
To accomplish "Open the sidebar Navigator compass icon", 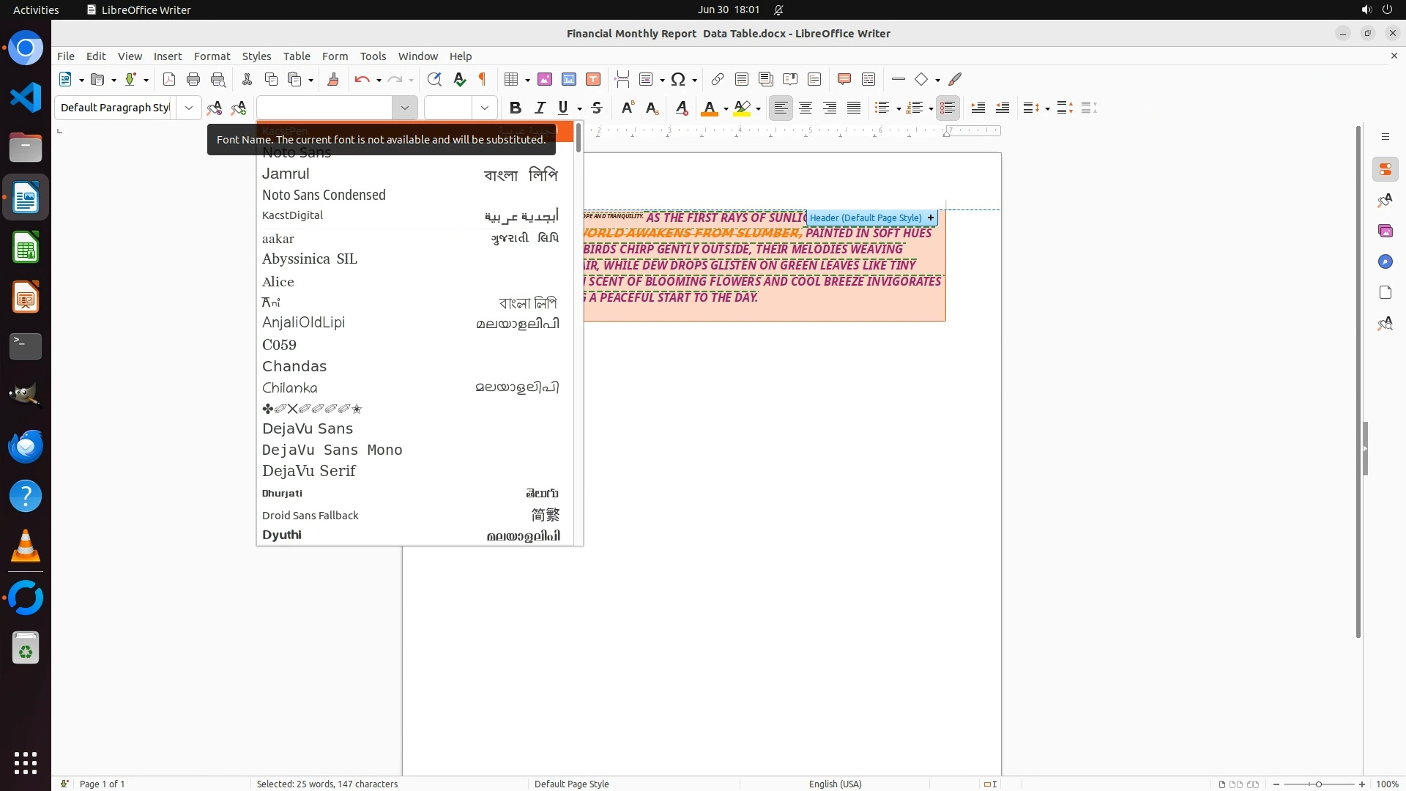I will pos(1385,261).
